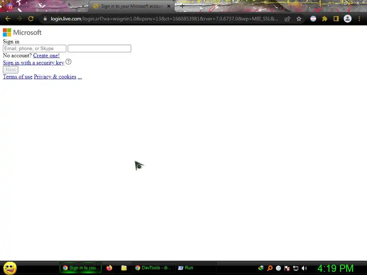The height and width of the screenshot is (275, 367).
Task: Focus the Email, phone, or Skype field
Action: [x=35, y=48]
